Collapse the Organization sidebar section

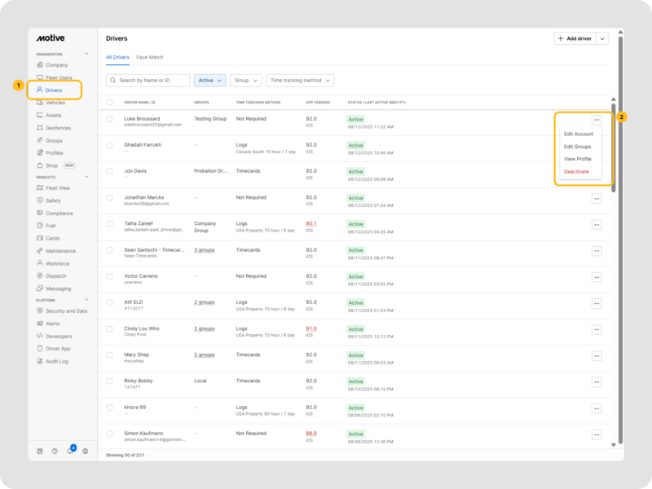(x=86, y=54)
